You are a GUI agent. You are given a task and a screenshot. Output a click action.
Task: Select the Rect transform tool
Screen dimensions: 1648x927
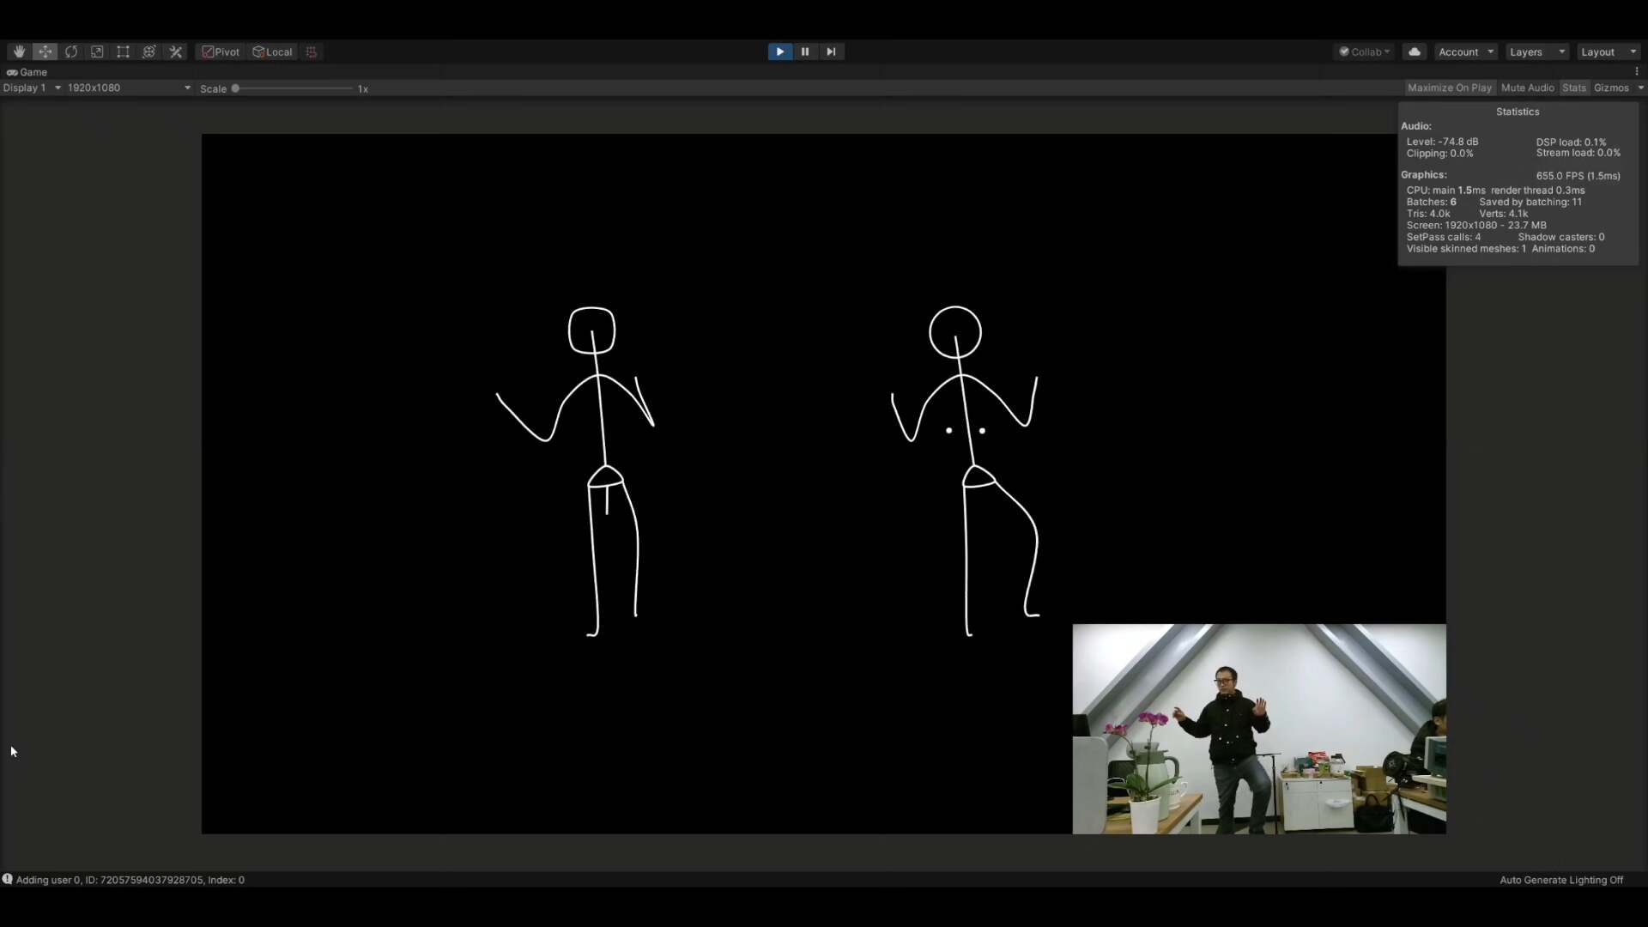(x=123, y=51)
